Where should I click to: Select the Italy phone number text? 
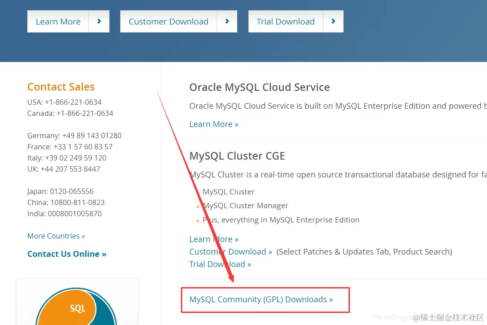coord(76,158)
